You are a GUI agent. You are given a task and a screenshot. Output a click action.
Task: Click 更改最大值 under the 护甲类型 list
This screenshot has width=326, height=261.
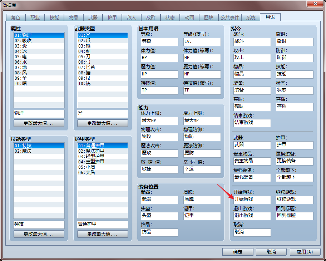(103, 234)
